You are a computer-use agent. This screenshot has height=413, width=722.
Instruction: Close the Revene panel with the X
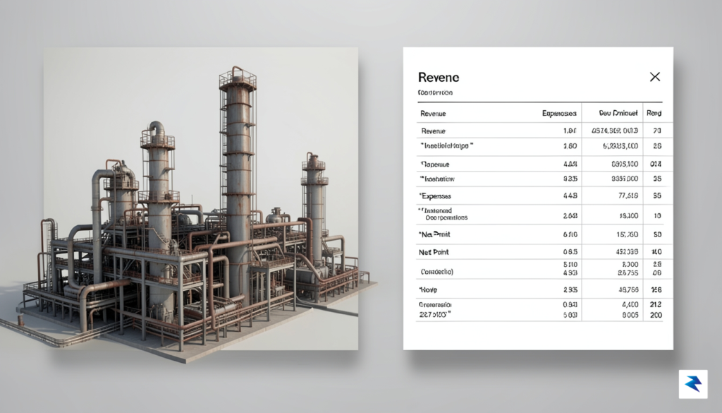[x=655, y=76]
